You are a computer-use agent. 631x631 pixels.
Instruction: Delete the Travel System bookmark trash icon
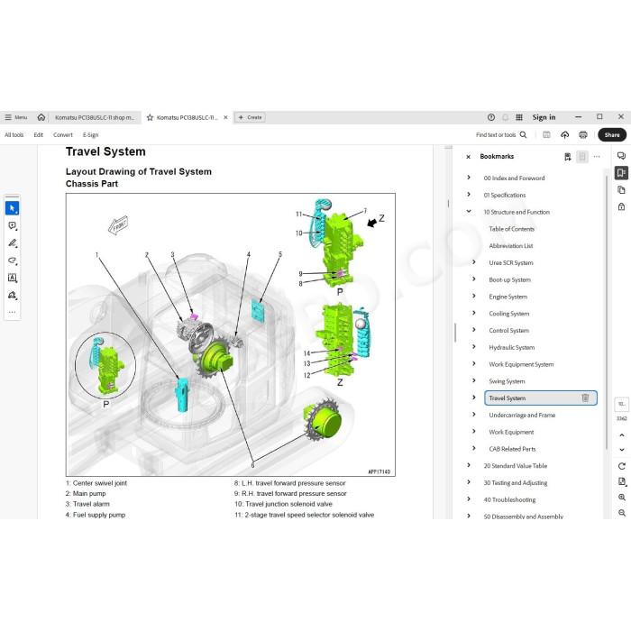coord(585,398)
